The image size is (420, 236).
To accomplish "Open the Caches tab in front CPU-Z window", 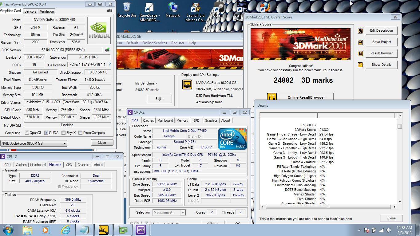I will click(148, 120).
